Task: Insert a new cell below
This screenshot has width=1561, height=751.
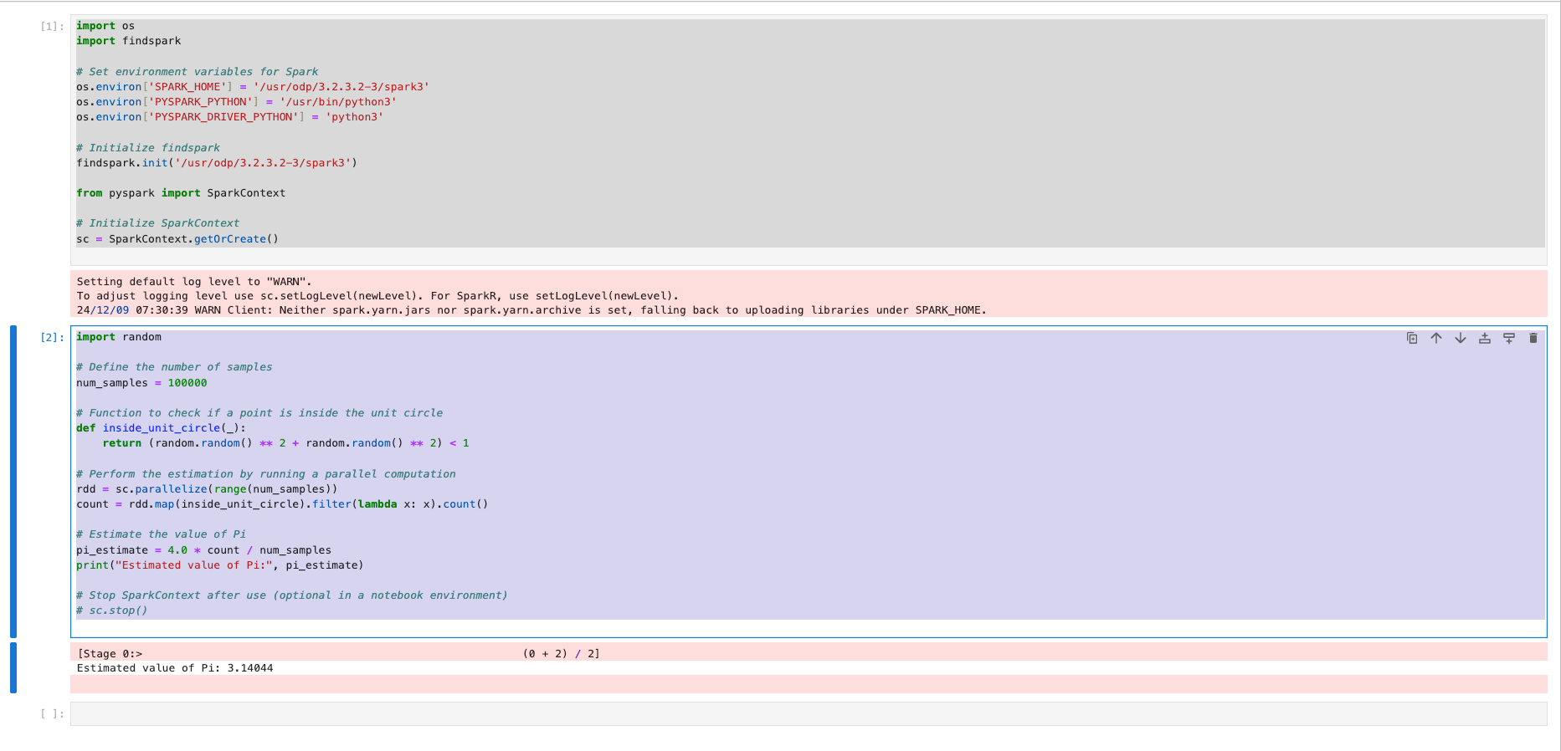Action: 1509,338
